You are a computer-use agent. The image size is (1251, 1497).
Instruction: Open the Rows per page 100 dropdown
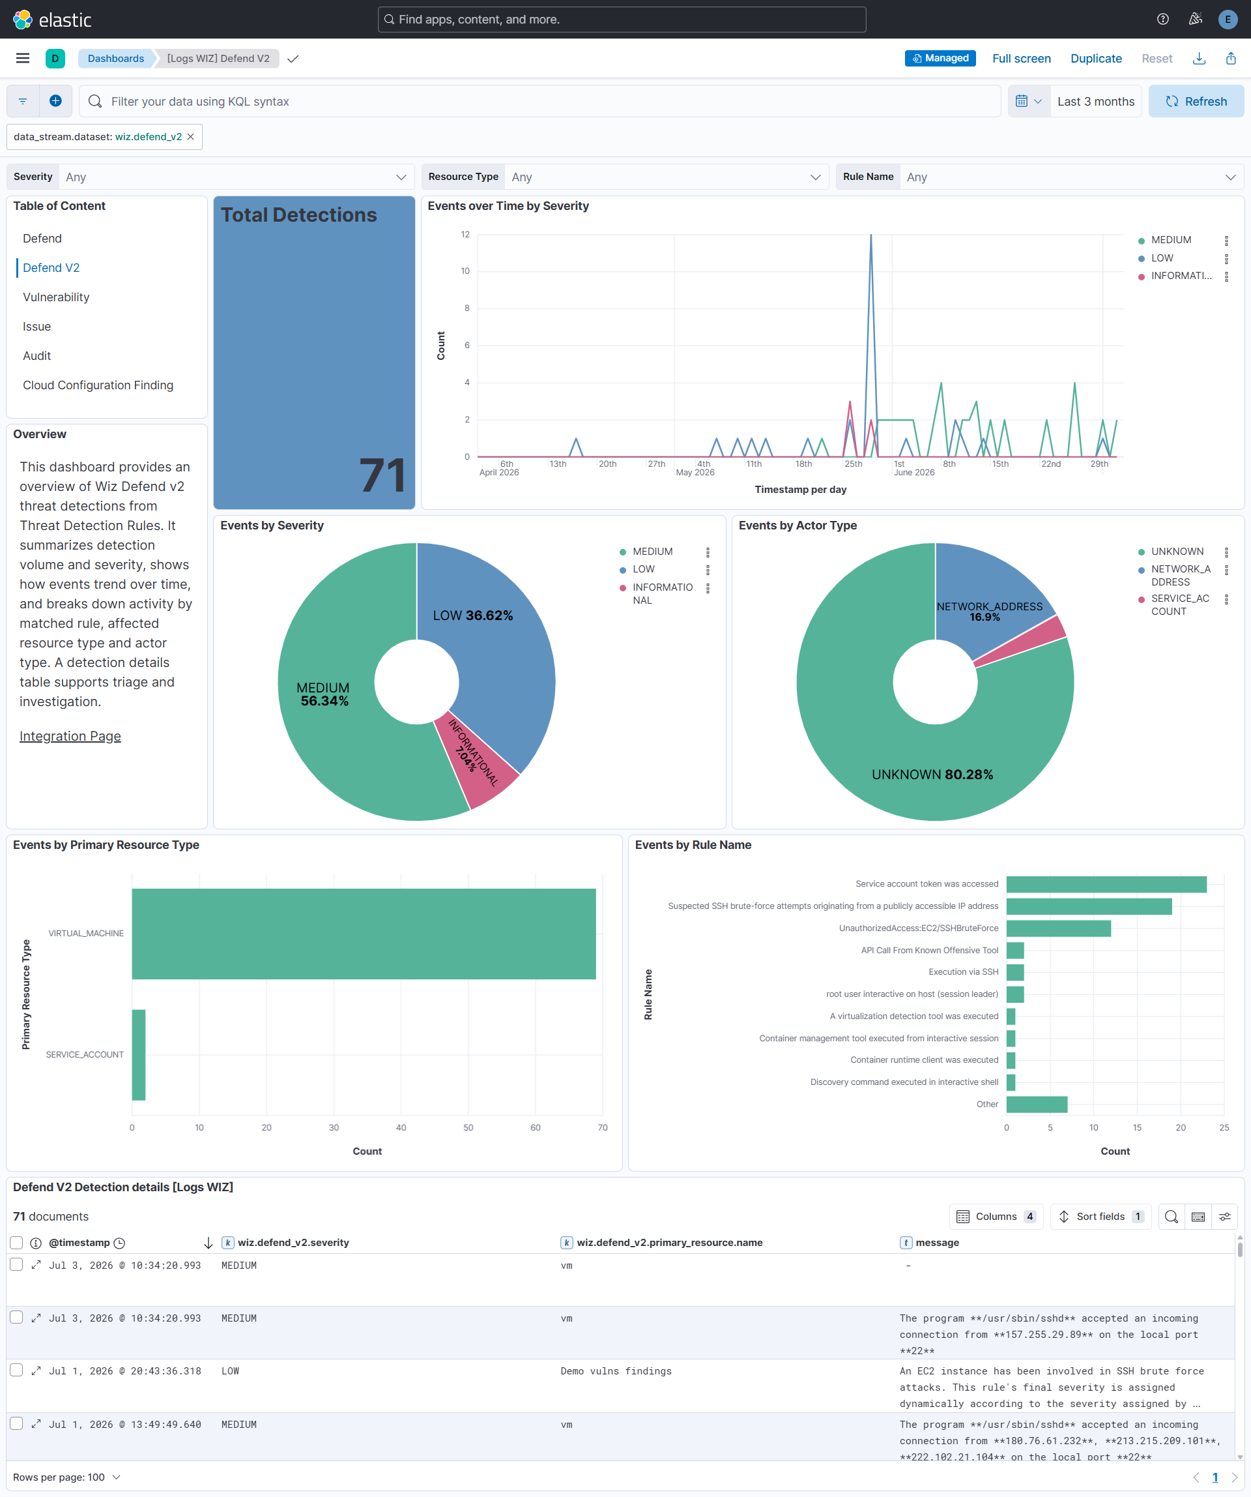67,1477
